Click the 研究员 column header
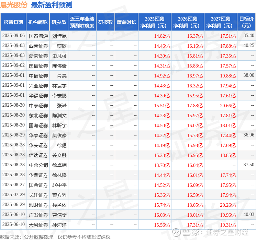 pyautogui.click(x=59, y=22)
